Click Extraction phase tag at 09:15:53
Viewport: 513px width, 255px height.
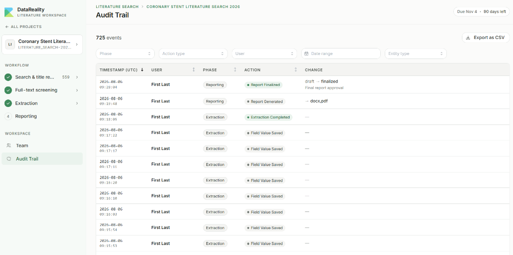(215, 243)
